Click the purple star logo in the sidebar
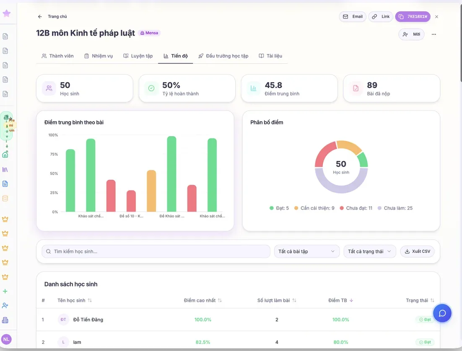This screenshot has width=462, height=351. point(6,13)
